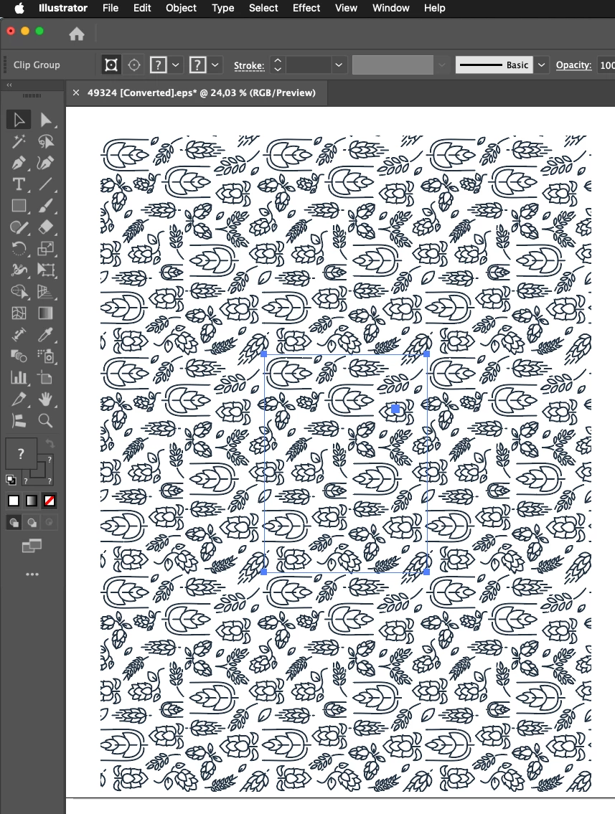Pick the Eyedropper tool
The height and width of the screenshot is (814, 615).
tap(46, 335)
